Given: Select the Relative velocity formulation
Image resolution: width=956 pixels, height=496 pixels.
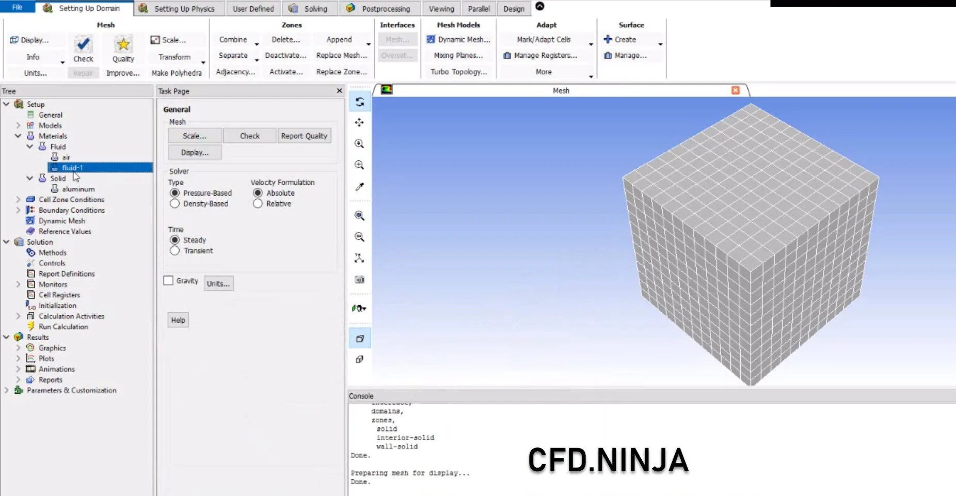Looking at the screenshot, I should click(258, 203).
